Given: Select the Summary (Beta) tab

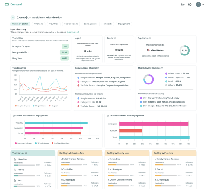Looking at the screenshot, I should (20, 24).
